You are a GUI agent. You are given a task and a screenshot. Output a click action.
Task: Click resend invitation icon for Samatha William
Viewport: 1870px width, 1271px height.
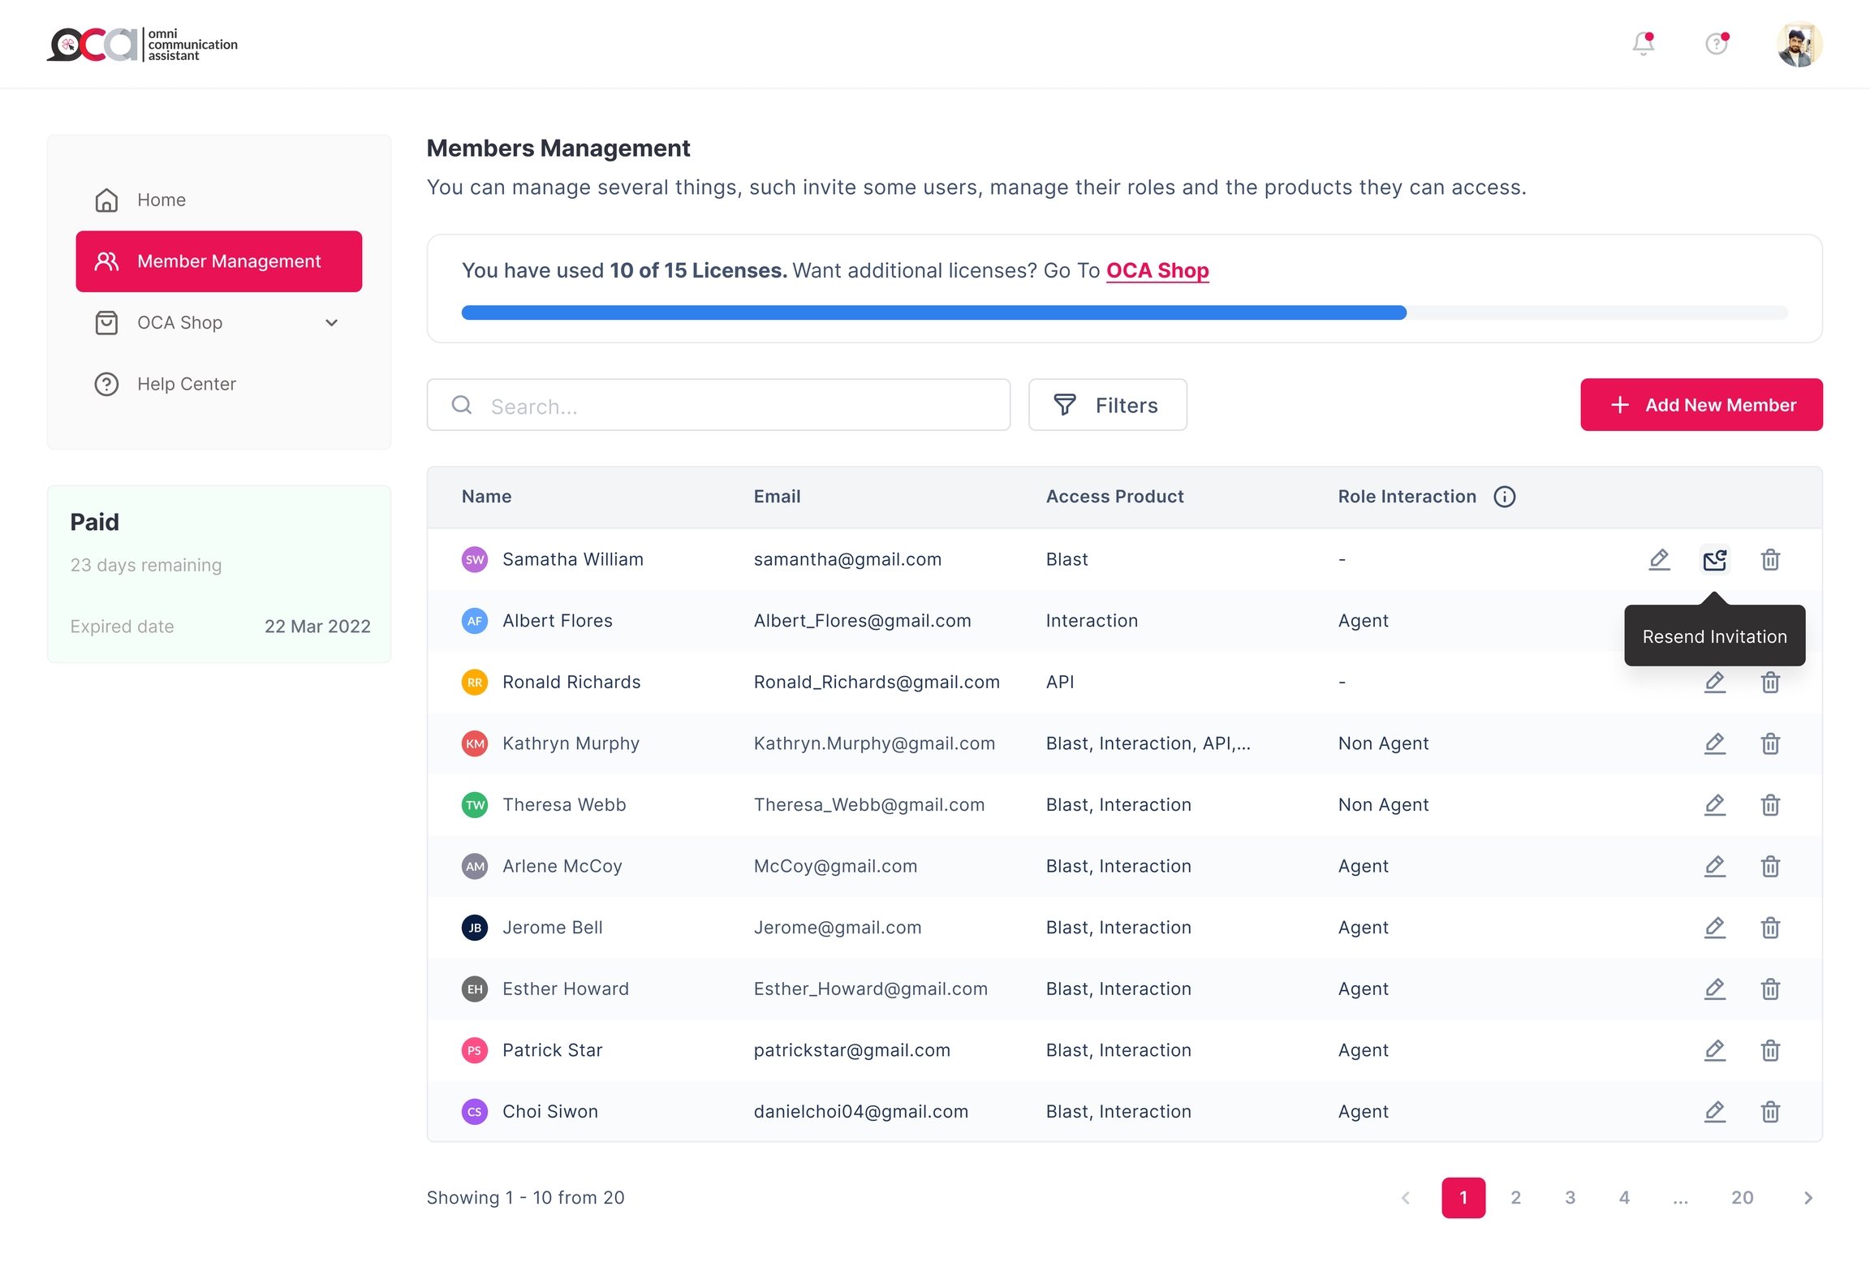1714,559
